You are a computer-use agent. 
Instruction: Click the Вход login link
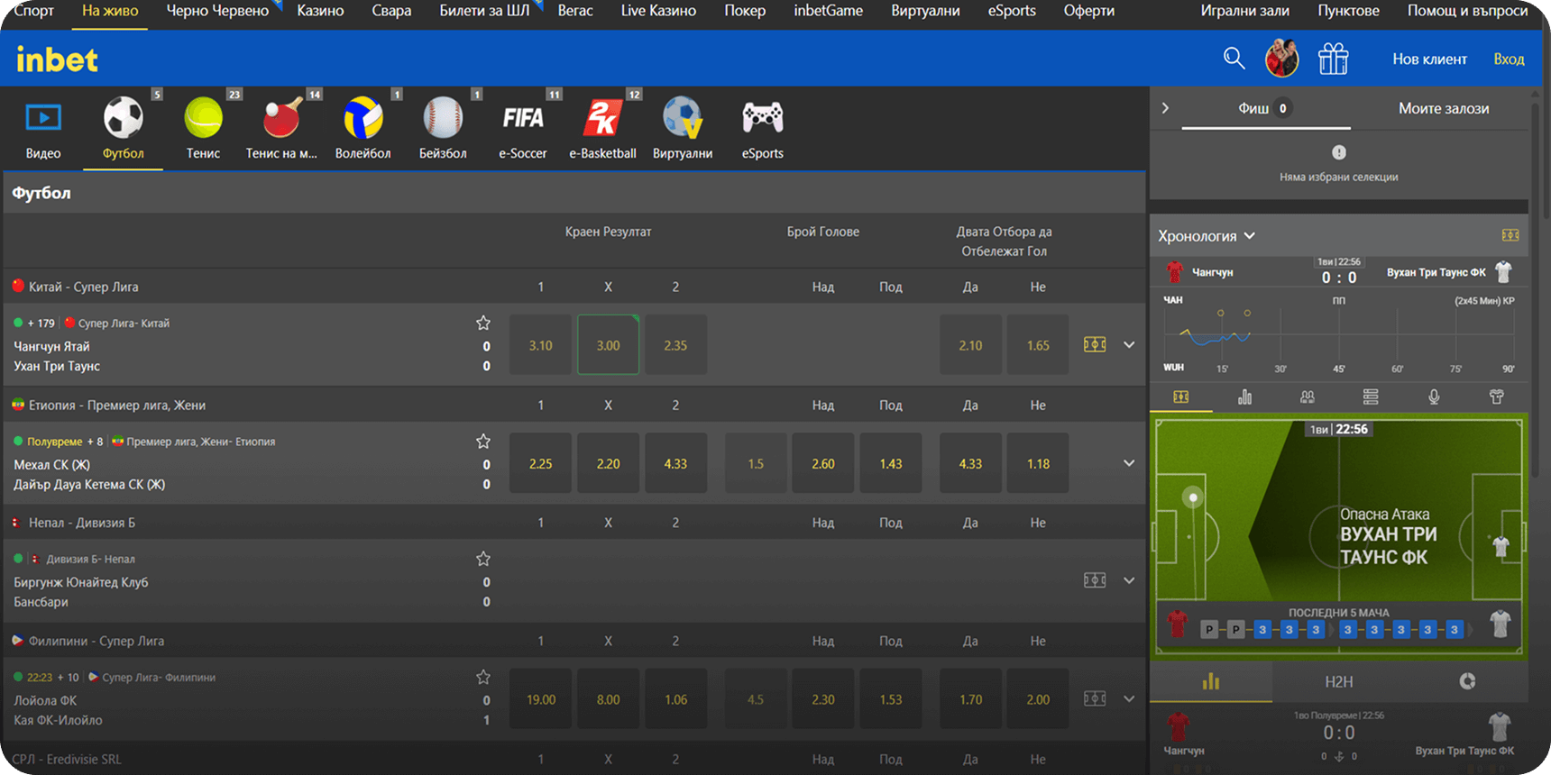(x=1509, y=59)
